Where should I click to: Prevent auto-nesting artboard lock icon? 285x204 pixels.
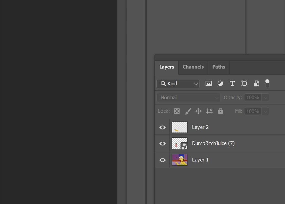210,111
